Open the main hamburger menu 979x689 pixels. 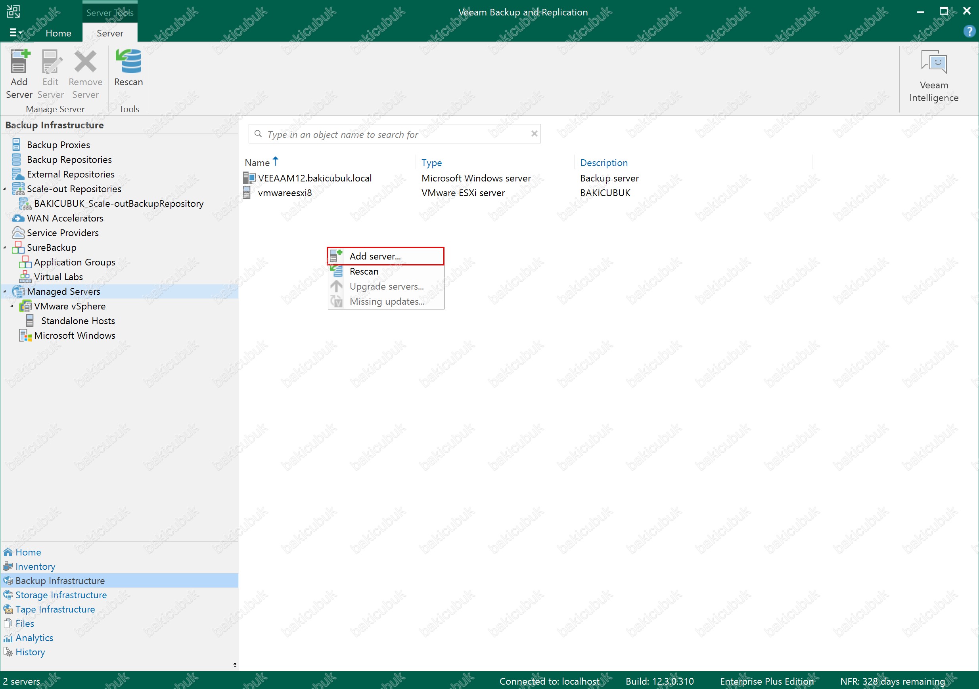tap(15, 32)
